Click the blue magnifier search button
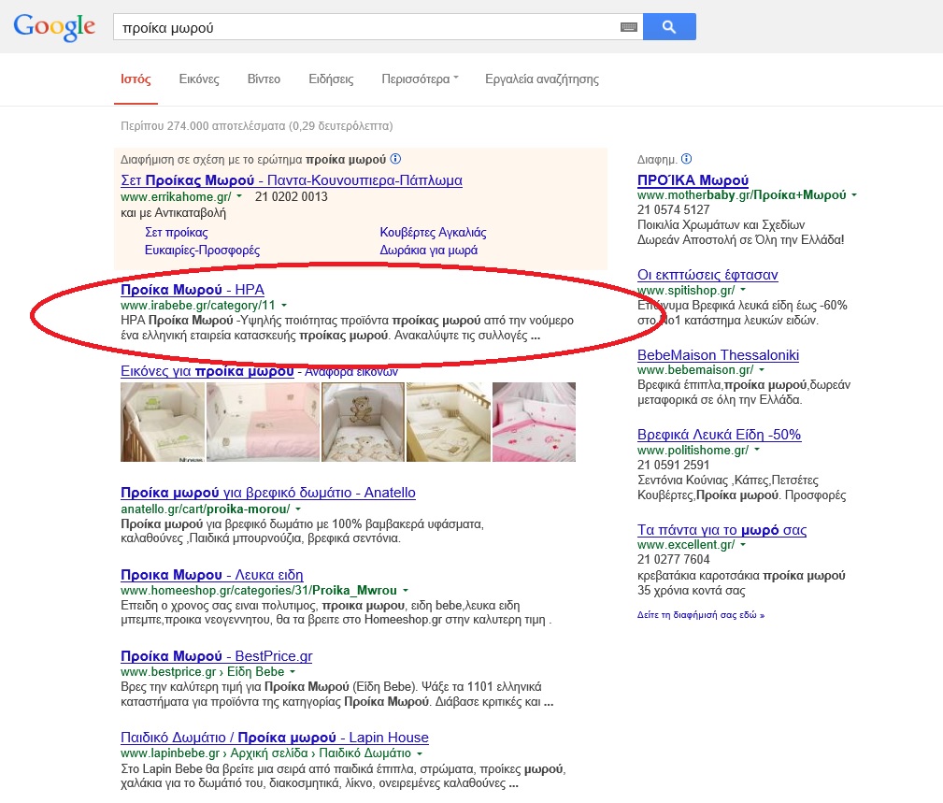The height and width of the screenshot is (803, 943). click(669, 27)
